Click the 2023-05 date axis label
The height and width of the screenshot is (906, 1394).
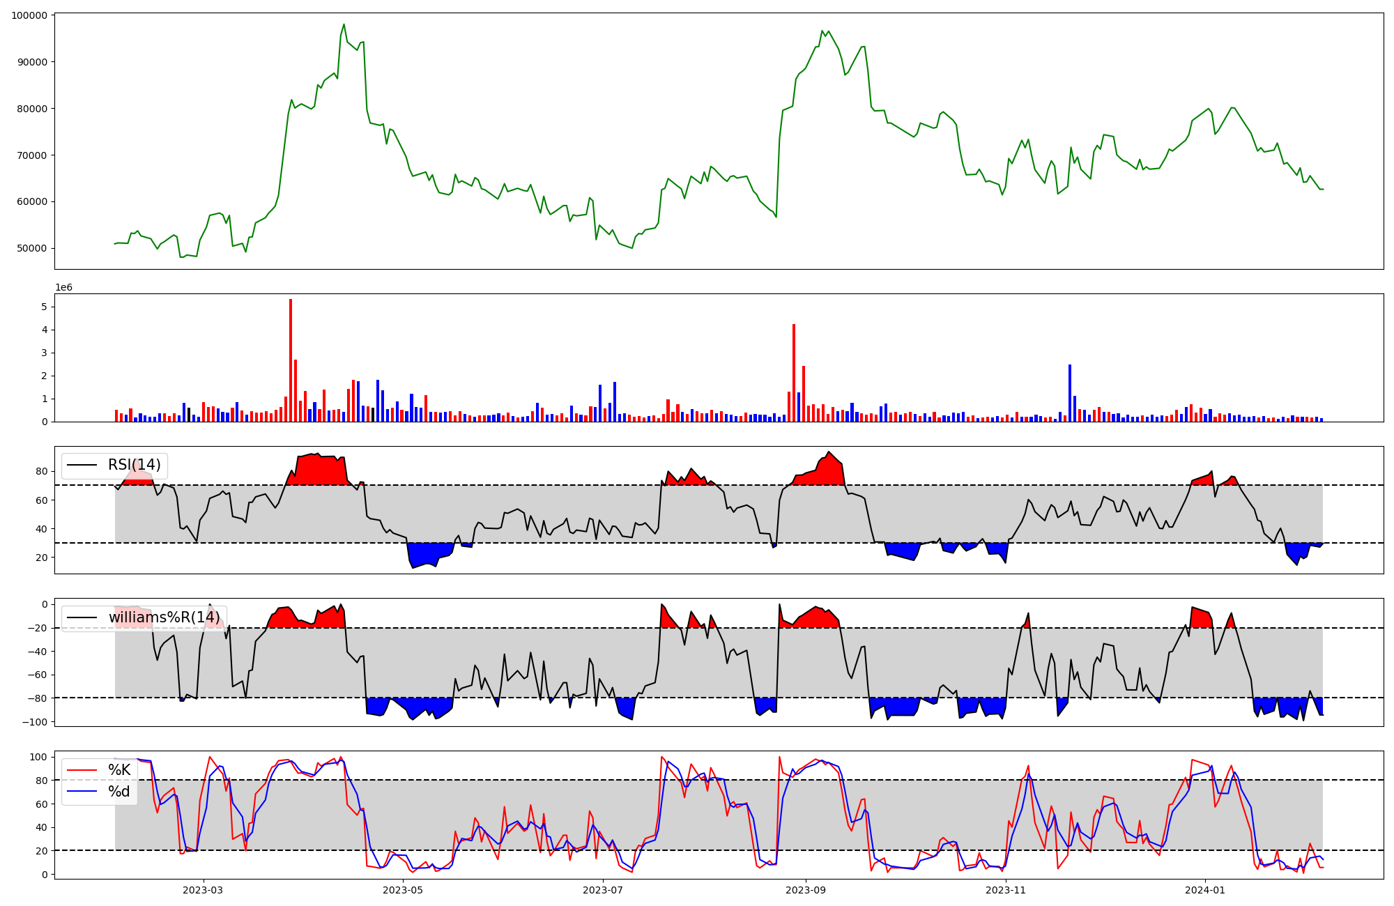click(x=402, y=890)
